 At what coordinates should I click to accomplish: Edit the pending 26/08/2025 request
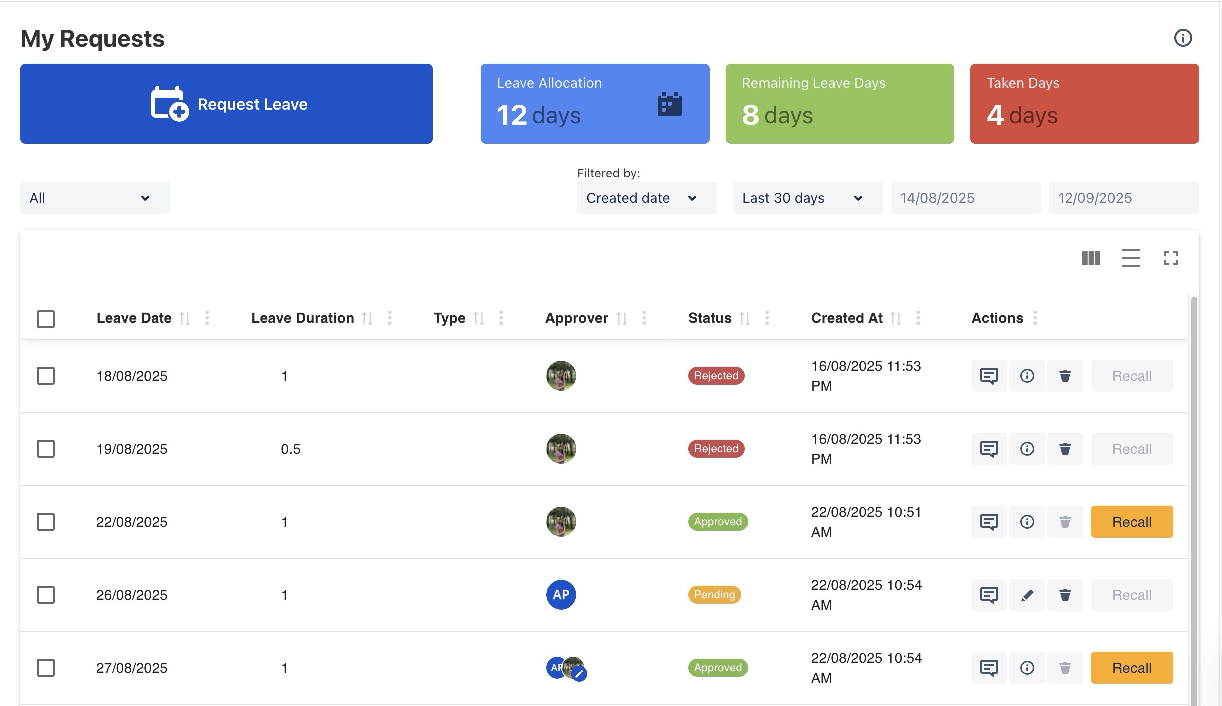click(1027, 595)
